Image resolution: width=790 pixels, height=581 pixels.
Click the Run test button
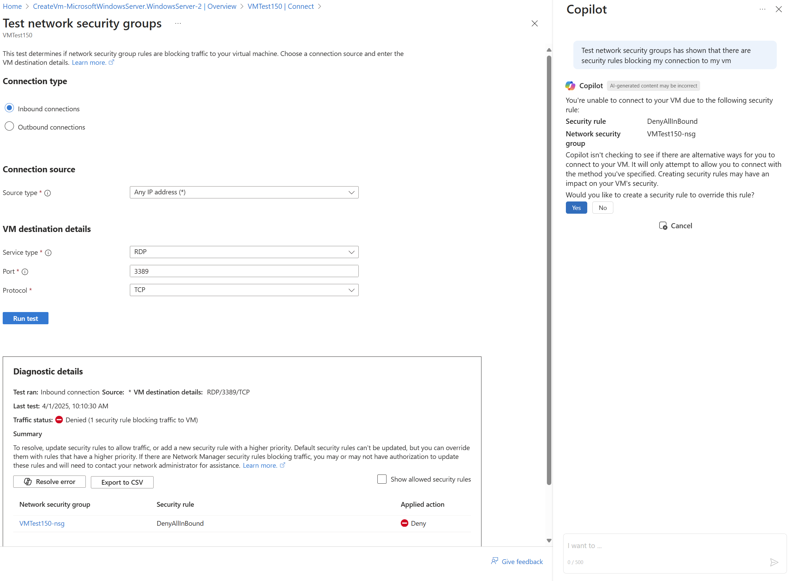[25, 318]
